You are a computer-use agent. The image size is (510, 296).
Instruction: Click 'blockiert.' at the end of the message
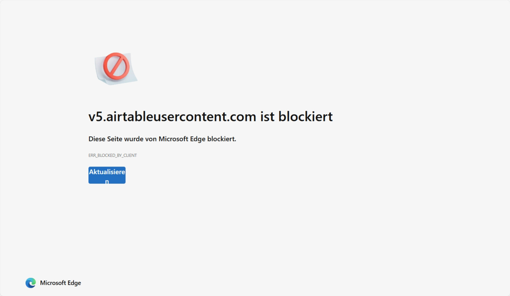[222, 139]
